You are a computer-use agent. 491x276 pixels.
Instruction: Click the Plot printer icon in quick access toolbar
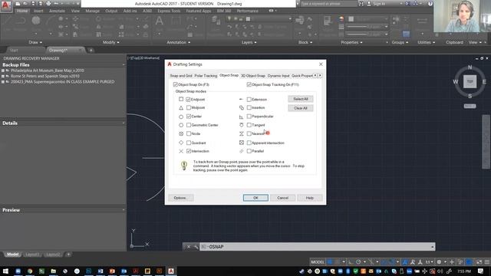pyautogui.click(x=48, y=4)
